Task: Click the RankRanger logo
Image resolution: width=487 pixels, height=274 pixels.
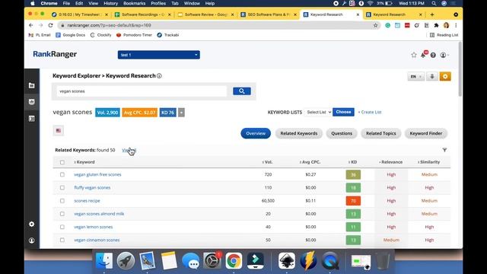Action: pyautogui.click(x=55, y=54)
